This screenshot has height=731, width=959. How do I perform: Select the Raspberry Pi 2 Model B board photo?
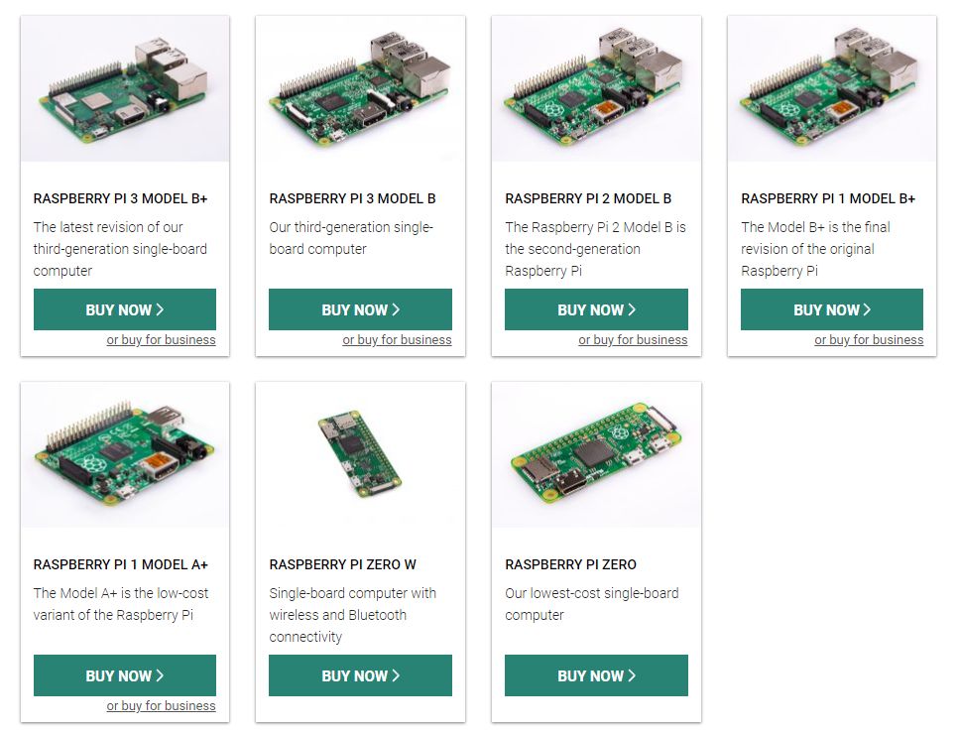pyautogui.click(x=596, y=88)
